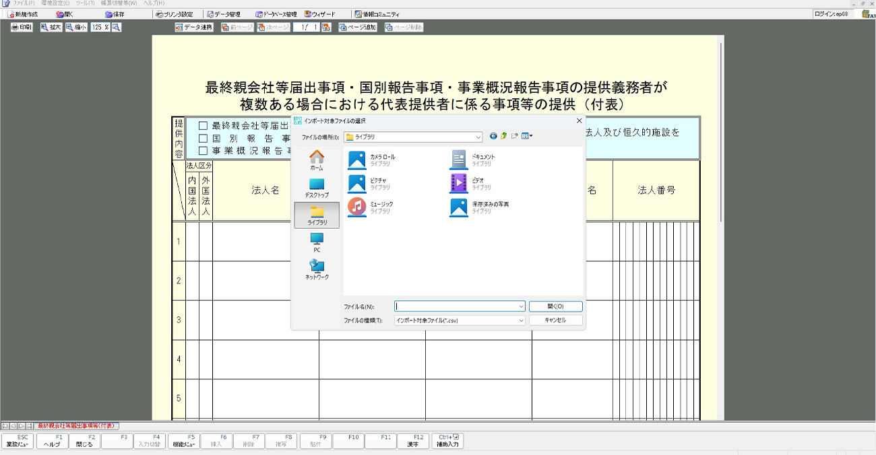The height and width of the screenshot is (455, 876).
Task: Select PC in the places sidebar
Action: [x=317, y=242]
